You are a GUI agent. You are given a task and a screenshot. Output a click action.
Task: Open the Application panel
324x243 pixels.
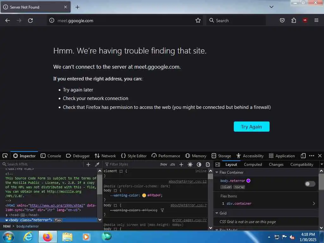(x=282, y=156)
